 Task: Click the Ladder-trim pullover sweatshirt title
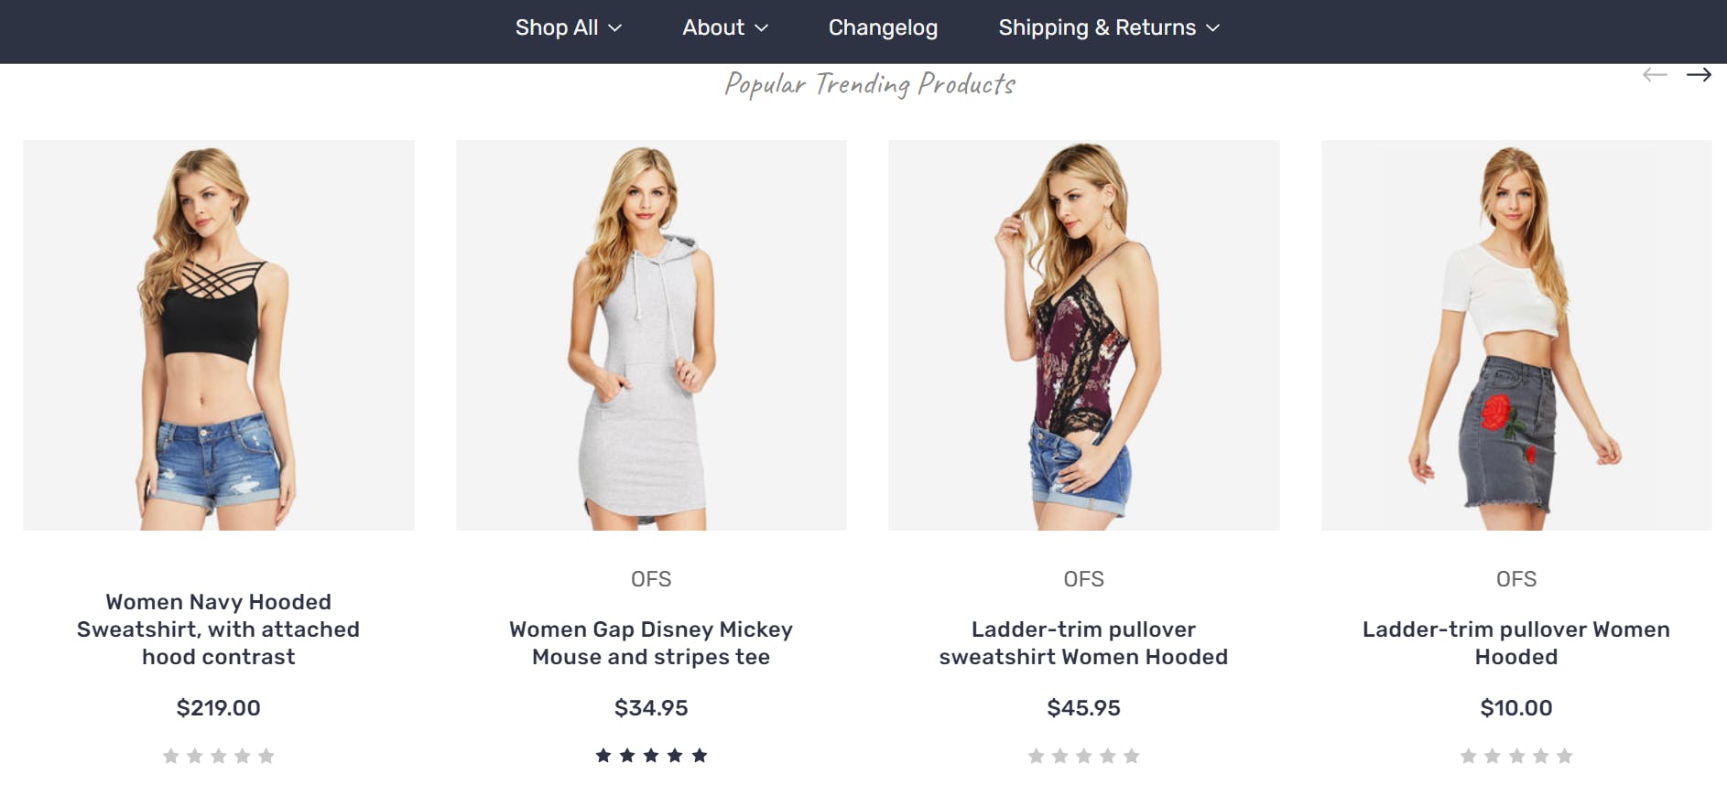point(1084,642)
